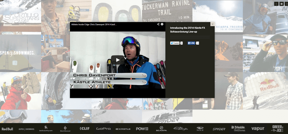The image size is (288, 134).
Task: Close the video lightbox popup
Action: pyautogui.click(x=212, y=24)
